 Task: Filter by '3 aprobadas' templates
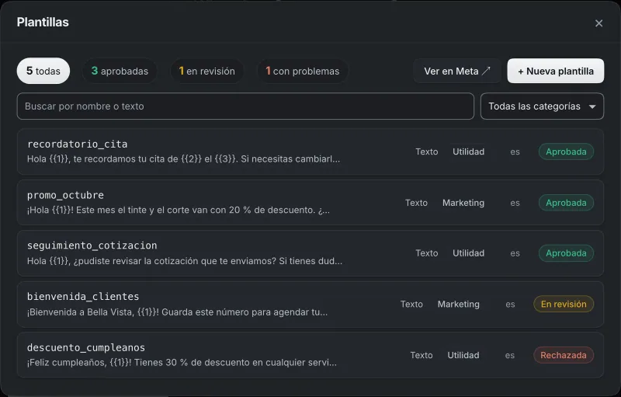coord(120,71)
